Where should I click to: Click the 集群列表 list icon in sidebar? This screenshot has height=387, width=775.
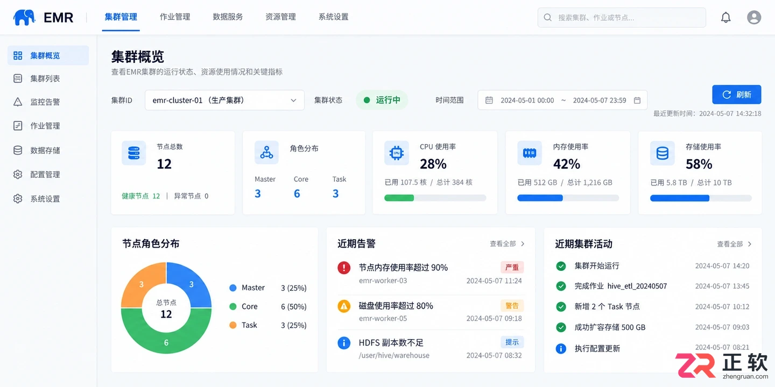pyautogui.click(x=18, y=78)
